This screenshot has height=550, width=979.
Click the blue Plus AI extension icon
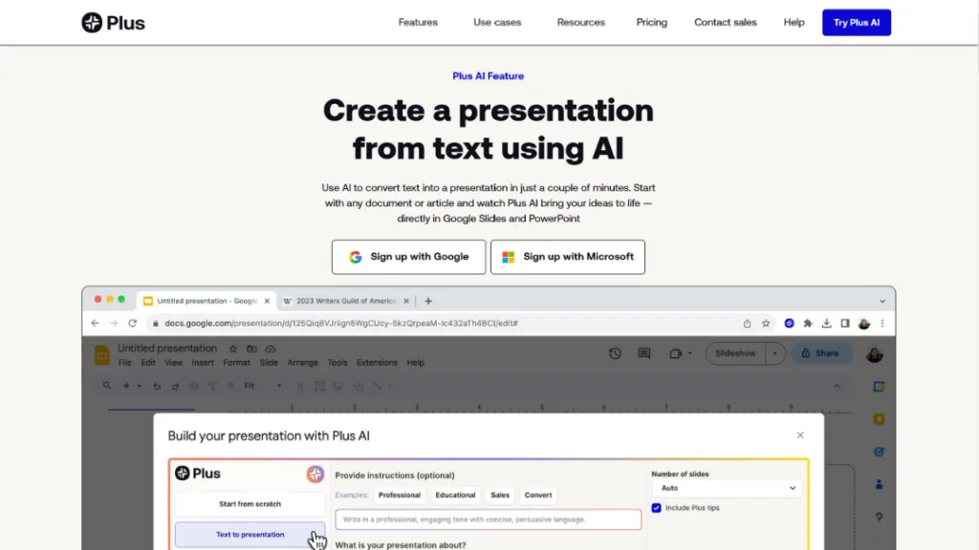tap(789, 323)
